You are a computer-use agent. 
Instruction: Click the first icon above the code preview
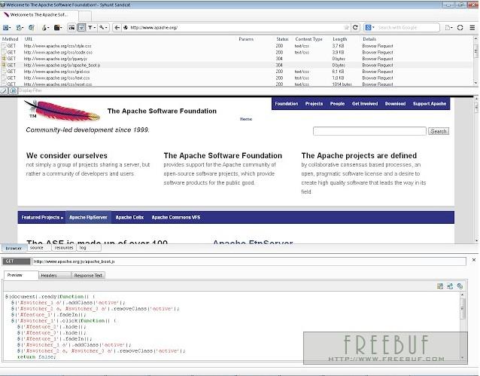440,286
